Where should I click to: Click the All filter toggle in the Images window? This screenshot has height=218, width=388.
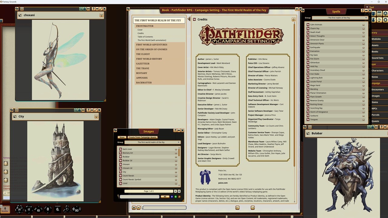pos(165,197)
